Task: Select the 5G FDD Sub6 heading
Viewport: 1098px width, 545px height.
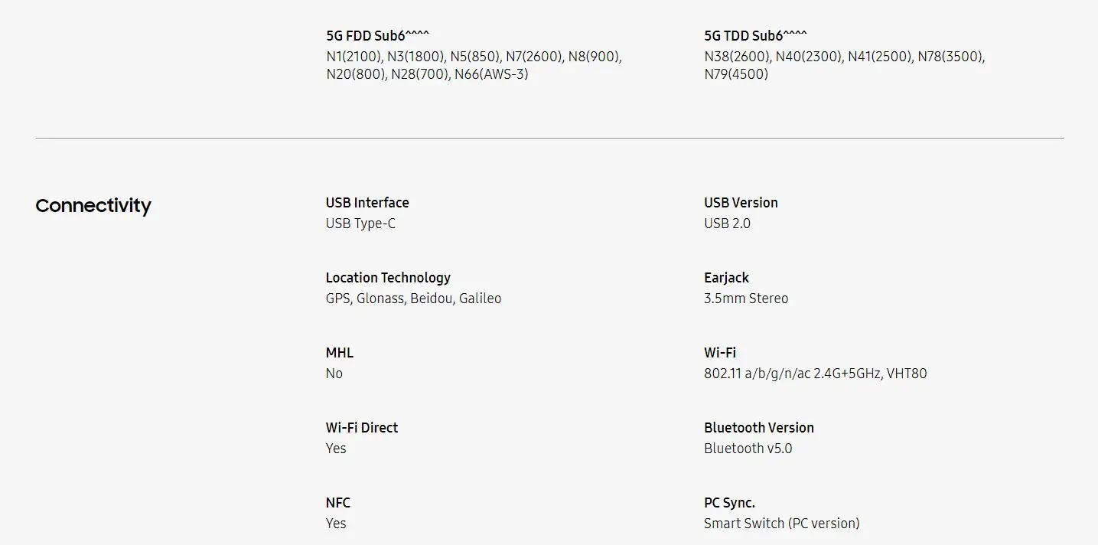Action: coord(378,35)
